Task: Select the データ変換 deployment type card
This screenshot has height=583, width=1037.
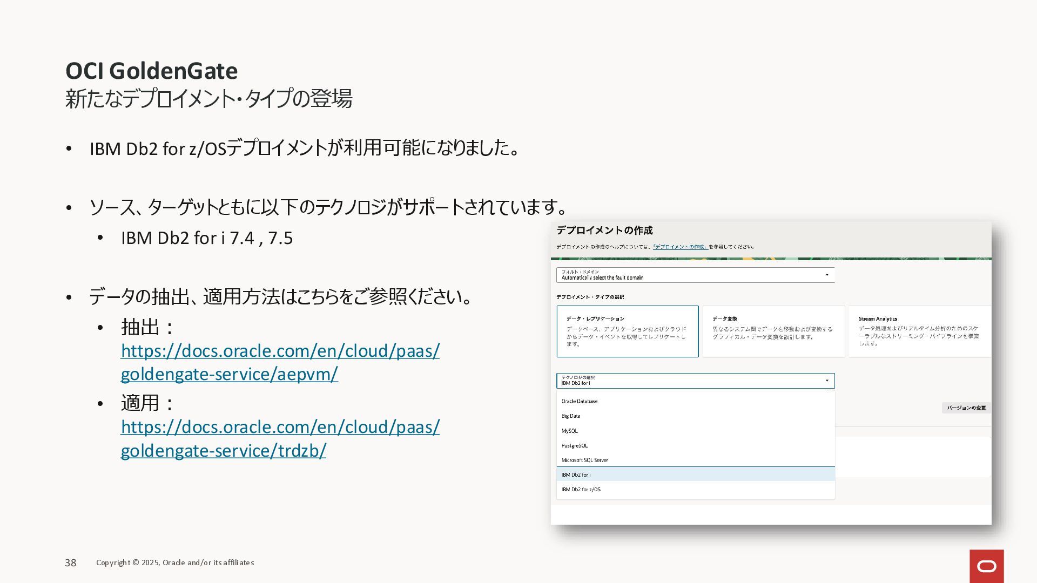Action: point(773,331)
